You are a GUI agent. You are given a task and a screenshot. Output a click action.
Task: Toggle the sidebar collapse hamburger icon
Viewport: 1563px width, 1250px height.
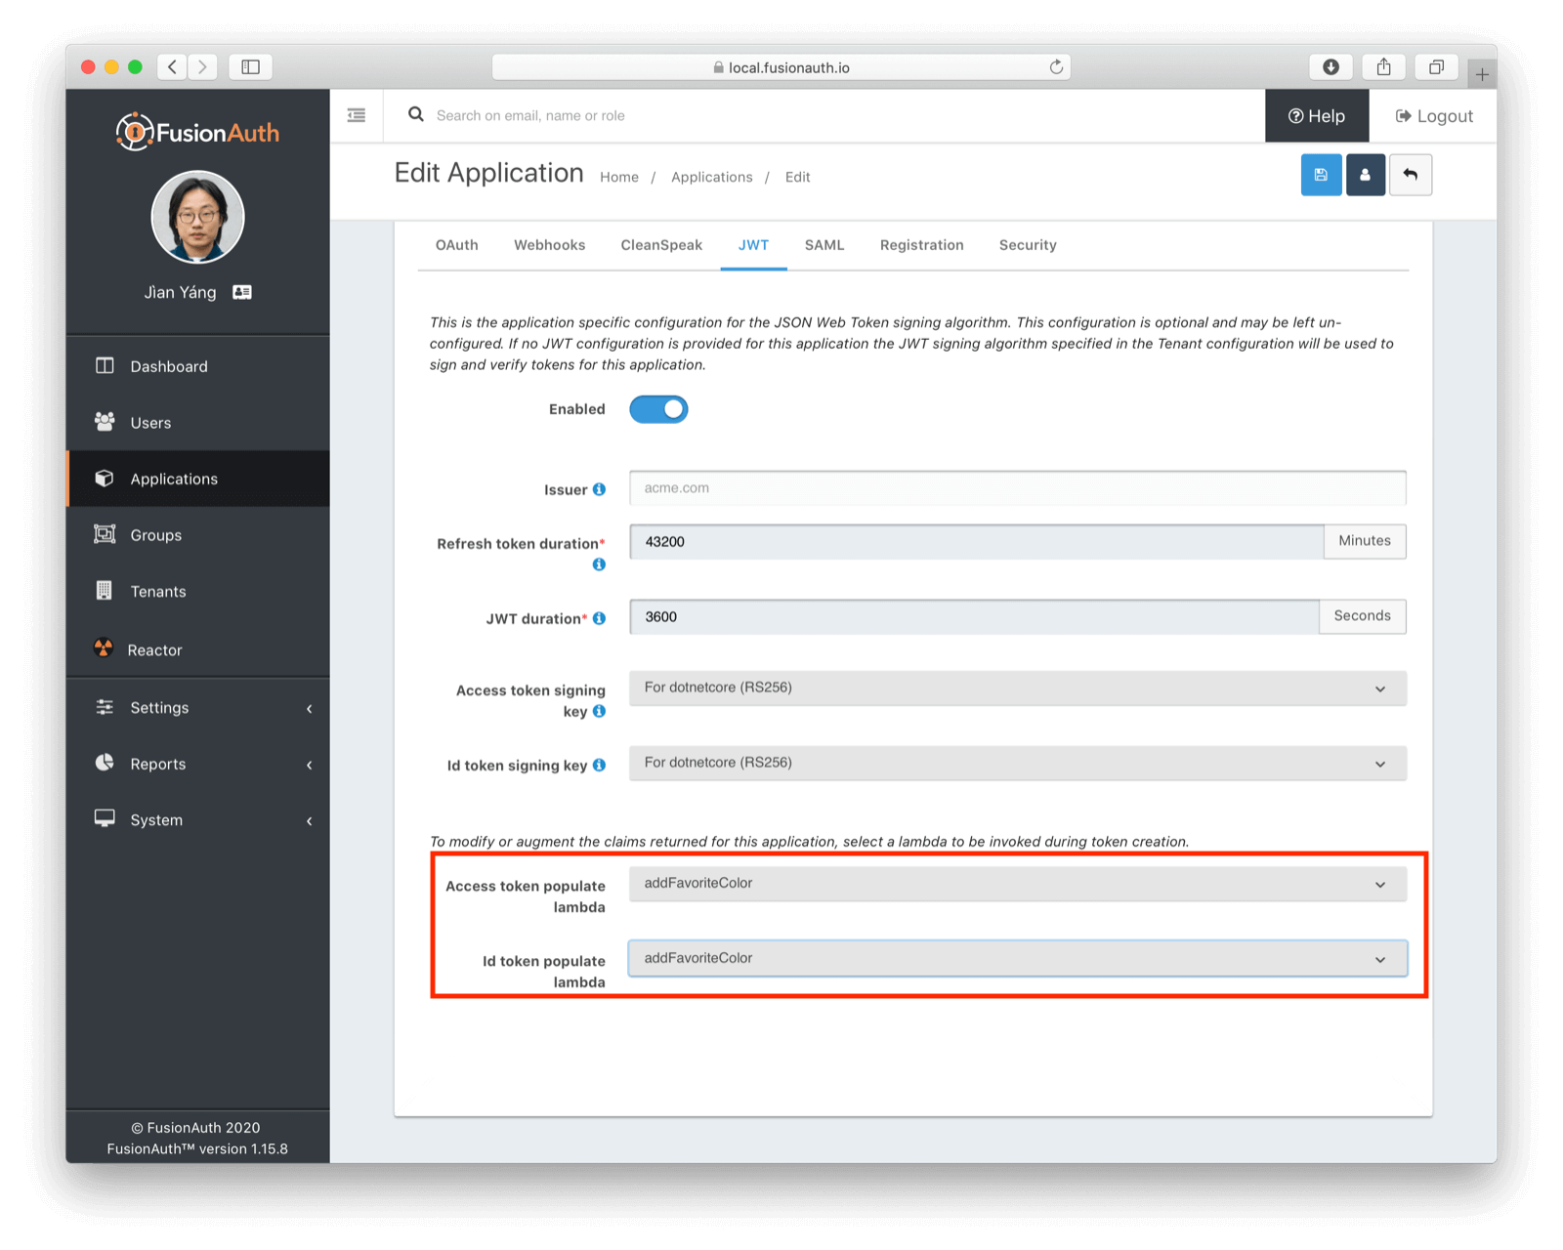point(357,115)
